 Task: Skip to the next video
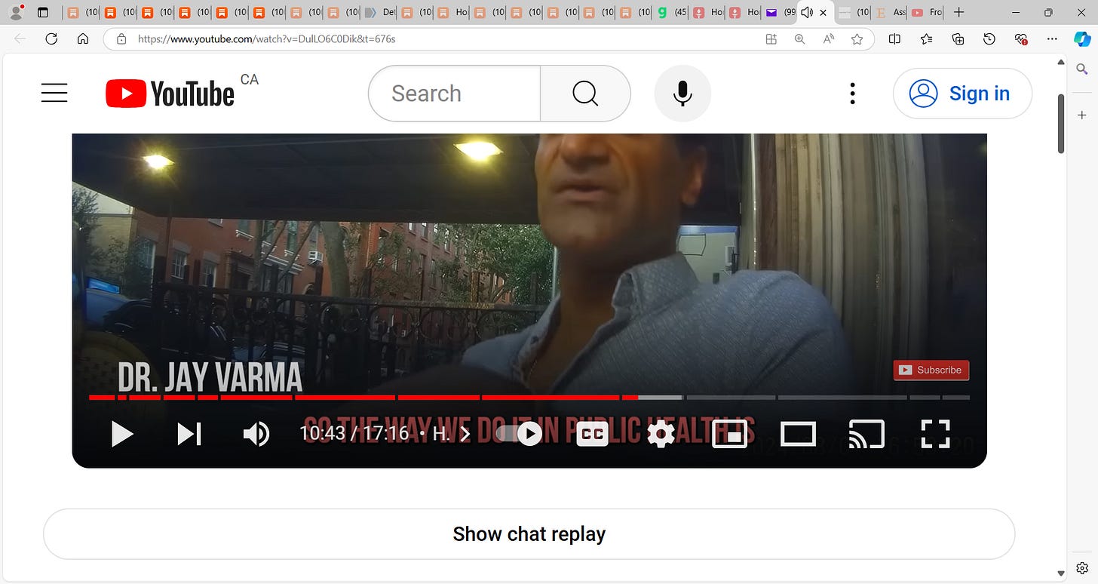(189, 434)
